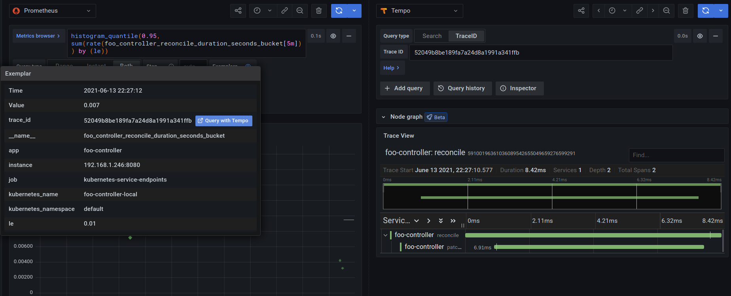The height and width of the screenshot is (296, 731).
Task: Expand all spans with double-right chevron
Action: (453, 221)
